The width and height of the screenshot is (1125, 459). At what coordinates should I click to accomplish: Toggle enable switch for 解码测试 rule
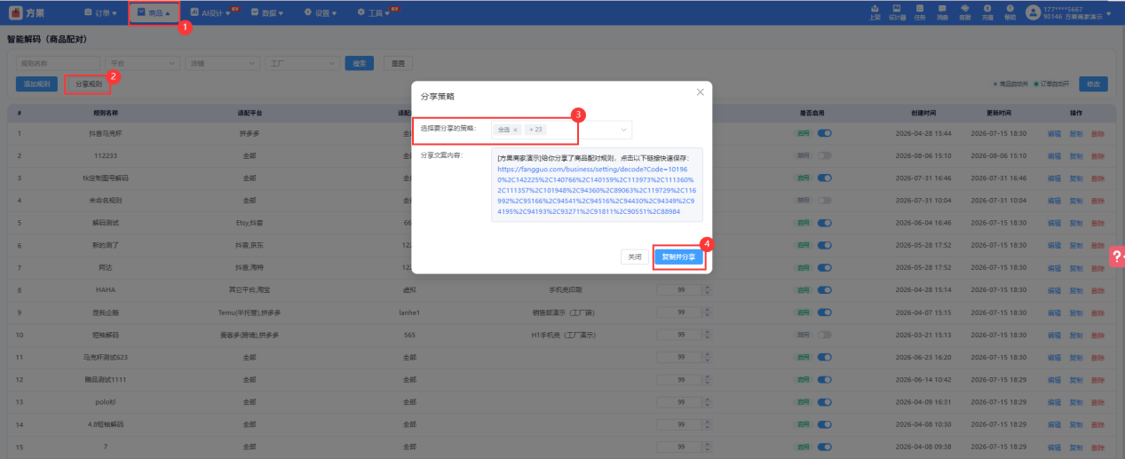824,223
